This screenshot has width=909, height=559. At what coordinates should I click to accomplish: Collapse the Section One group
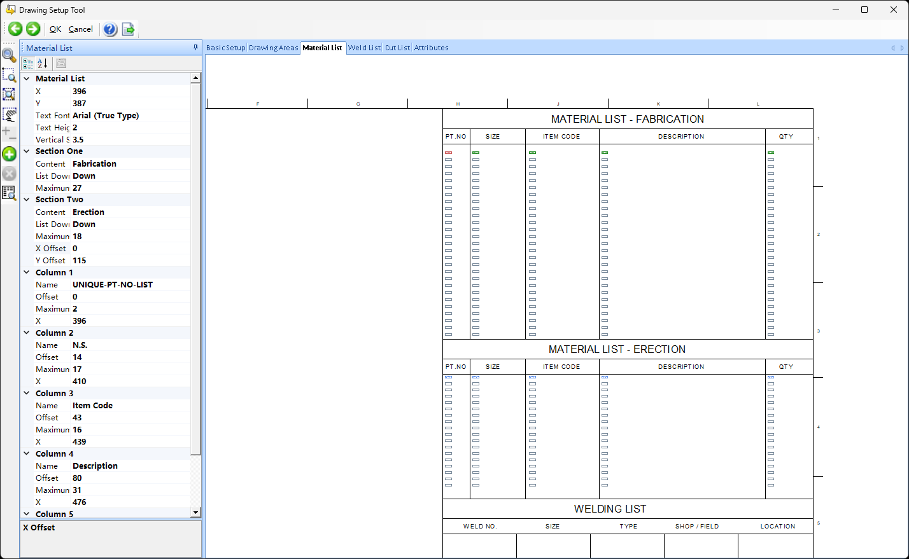(x=27, y=151)
